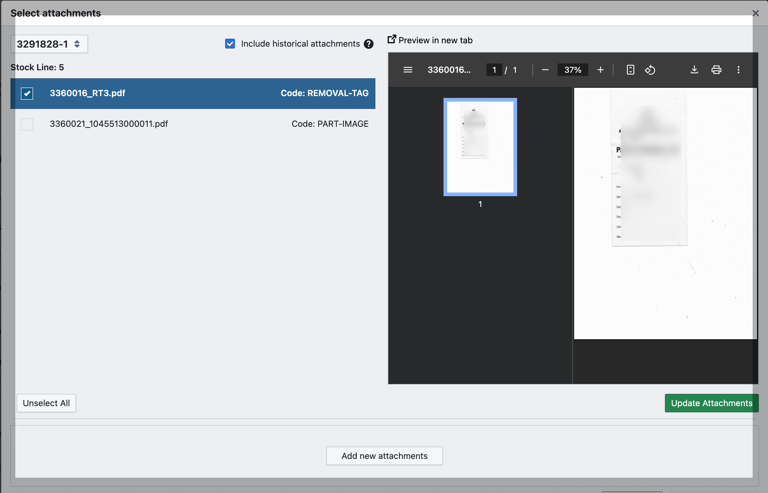Check the 3360021_1045513000011.pdf checkbox
Image resolution: width=768 pixels, height=493 pixels.
[27, 124]
